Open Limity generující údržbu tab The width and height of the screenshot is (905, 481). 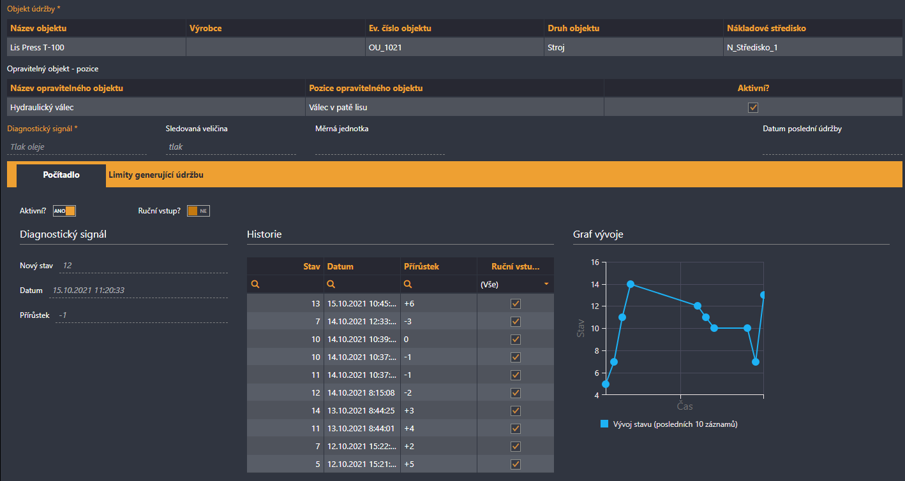(156, 175)
